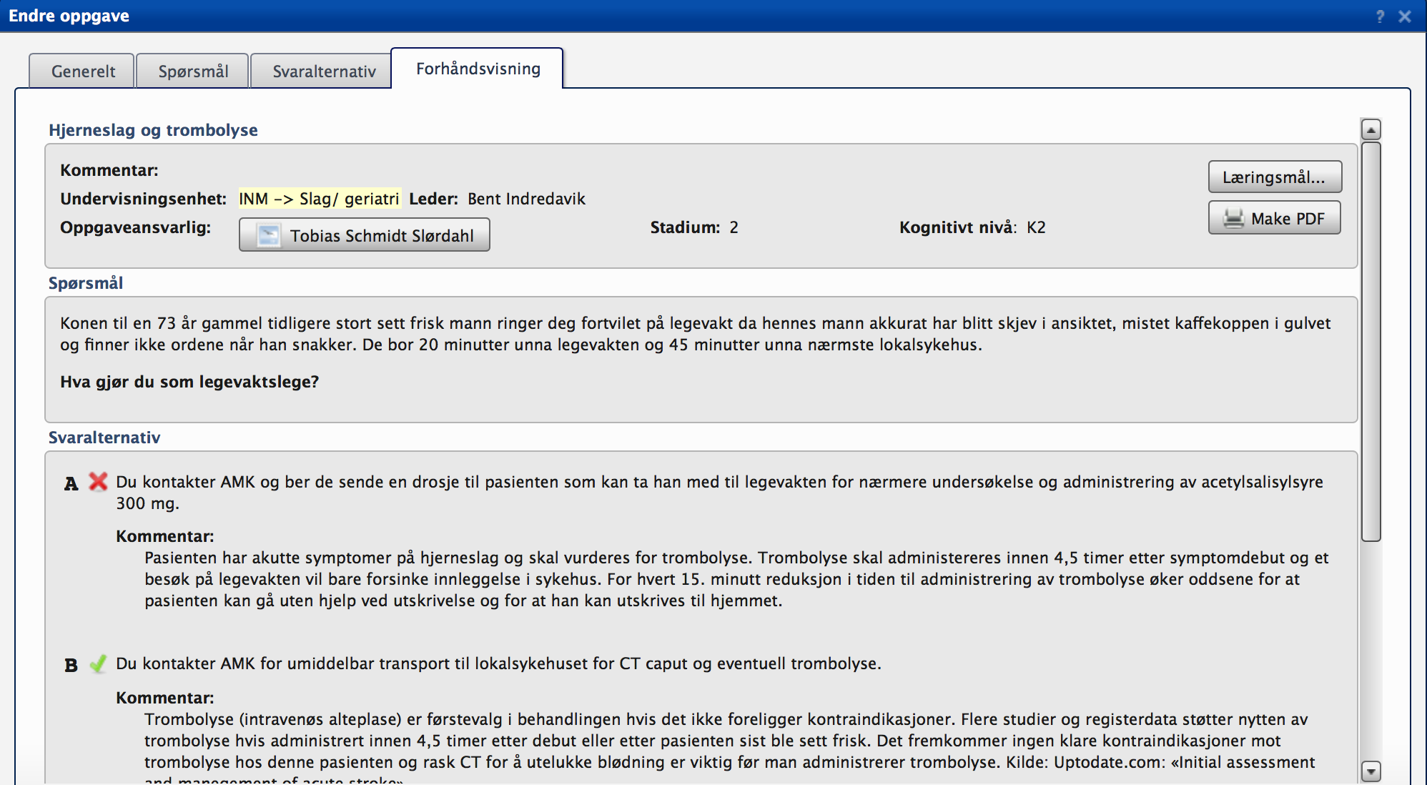Click the printer icon on Make PDF
This screenshot has height=785, width=1427.
click(1234, 219)
